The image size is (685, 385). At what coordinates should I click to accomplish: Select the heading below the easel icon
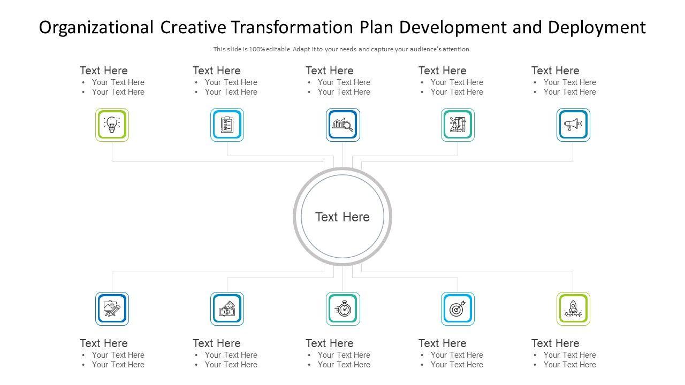(104, 343)
